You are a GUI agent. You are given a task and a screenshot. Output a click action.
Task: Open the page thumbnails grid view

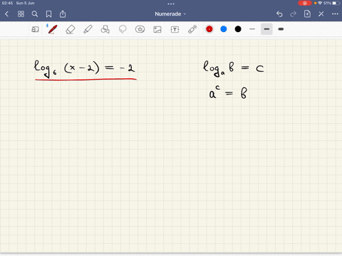point(21,14)
